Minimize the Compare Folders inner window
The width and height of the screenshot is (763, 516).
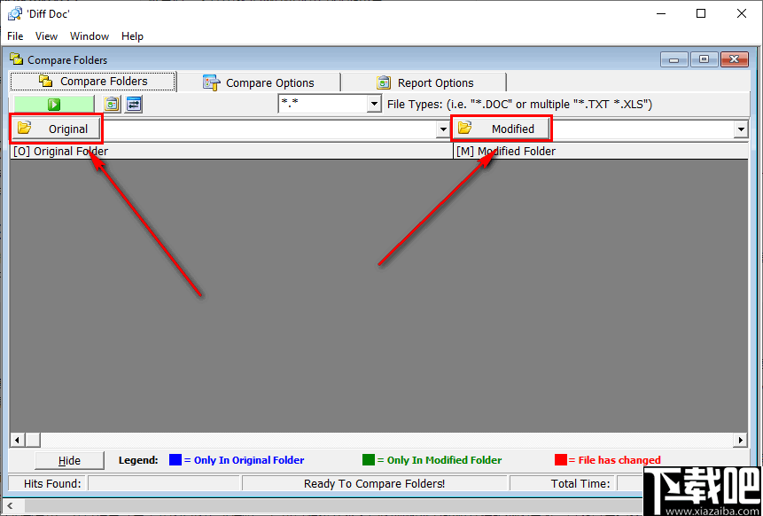[674, 59]
